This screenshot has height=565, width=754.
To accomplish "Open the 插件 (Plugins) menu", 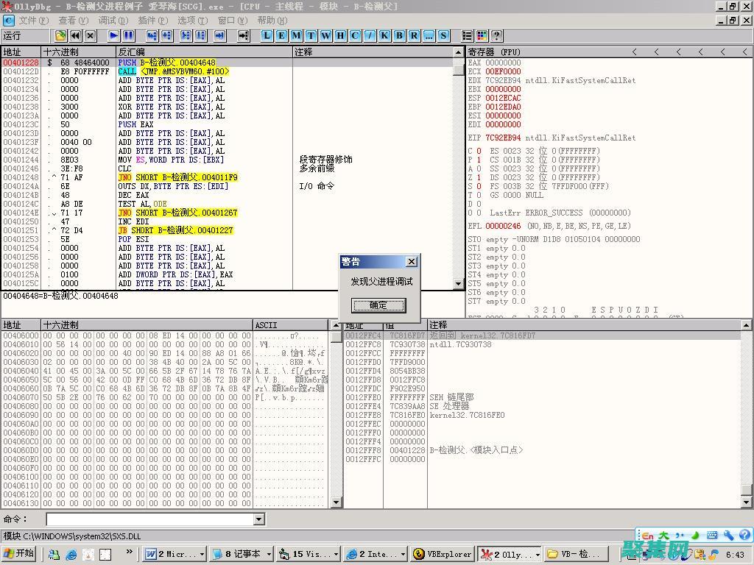I will (152, 21).
